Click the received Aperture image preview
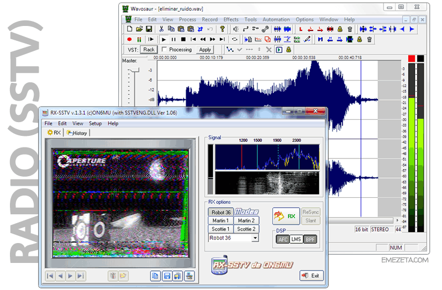 point(120,203)
